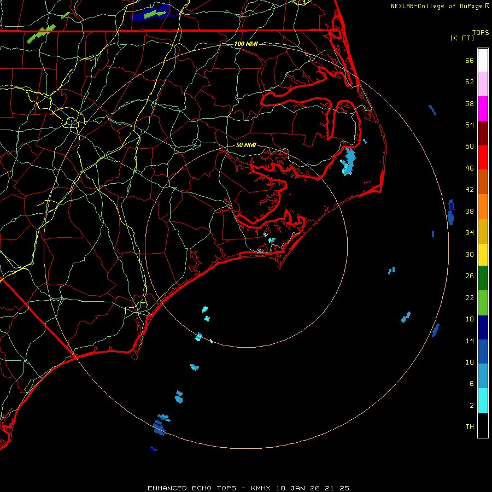Click the orange 38 kft legend swatch
The width and height of the screenshot is (492, 492).
tap(483, 207)
